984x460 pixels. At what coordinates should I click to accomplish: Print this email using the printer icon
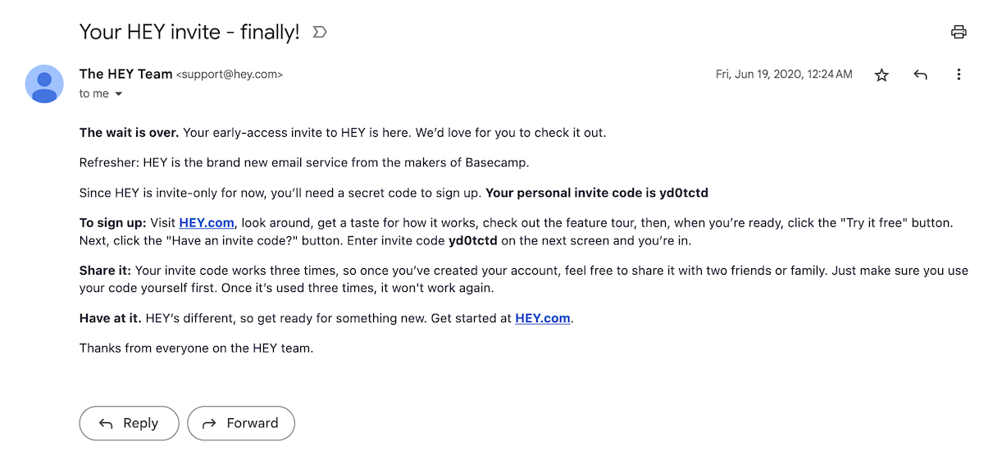[958, 32]
